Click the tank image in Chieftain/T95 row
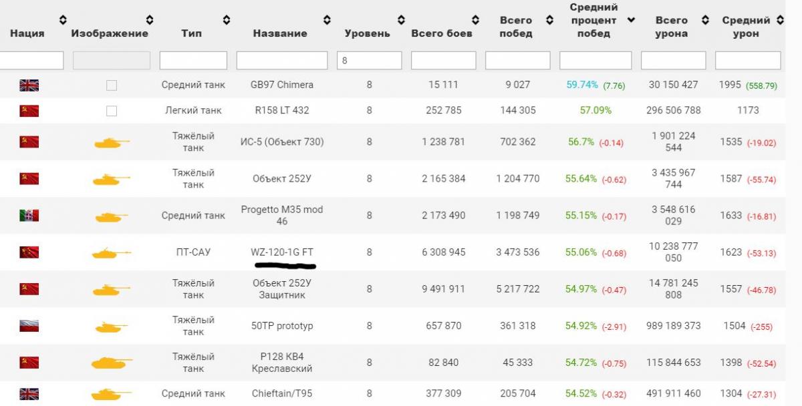 coord(111,394)
